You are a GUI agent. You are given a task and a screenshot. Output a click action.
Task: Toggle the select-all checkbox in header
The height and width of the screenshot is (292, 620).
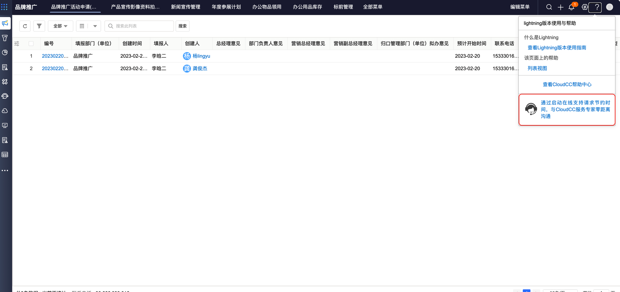[31, 44]
